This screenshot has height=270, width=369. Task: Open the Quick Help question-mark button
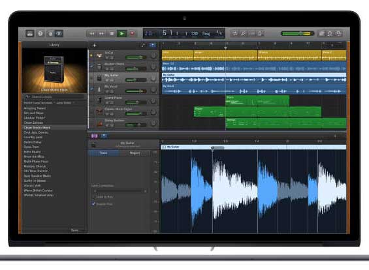click(x=40, y=34)
